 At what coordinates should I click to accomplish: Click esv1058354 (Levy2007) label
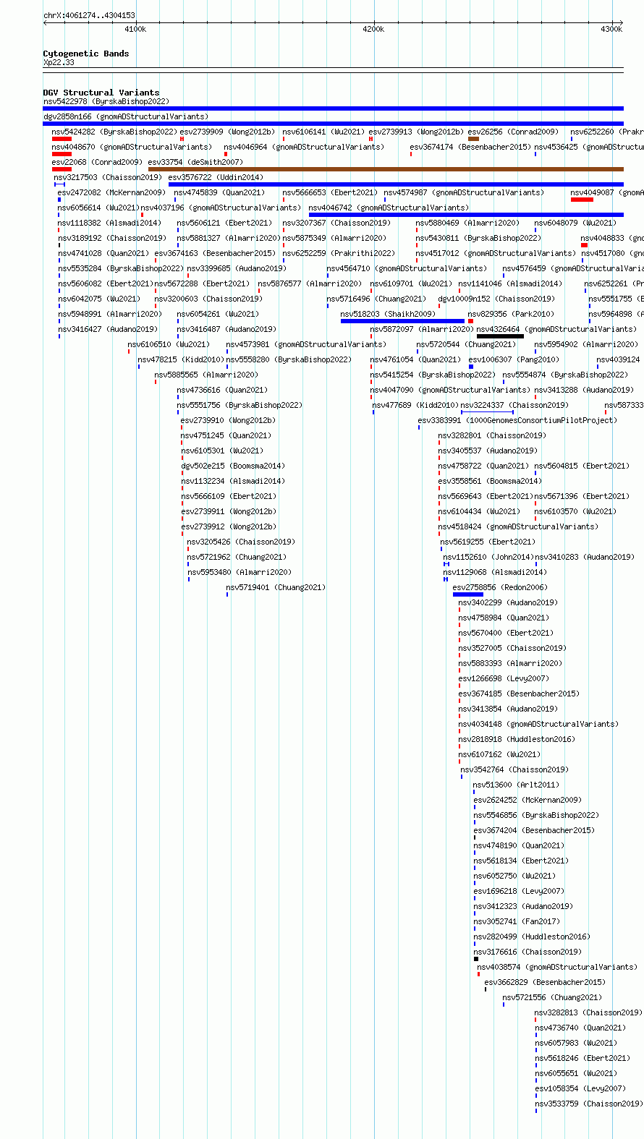(x=580, y=1089)
